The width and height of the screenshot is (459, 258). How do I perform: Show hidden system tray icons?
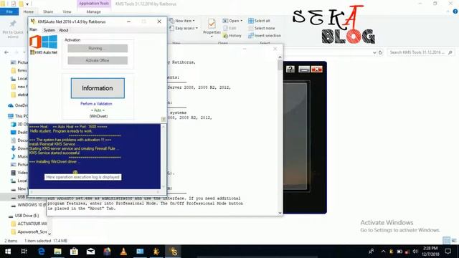click(x=383, y=252)
